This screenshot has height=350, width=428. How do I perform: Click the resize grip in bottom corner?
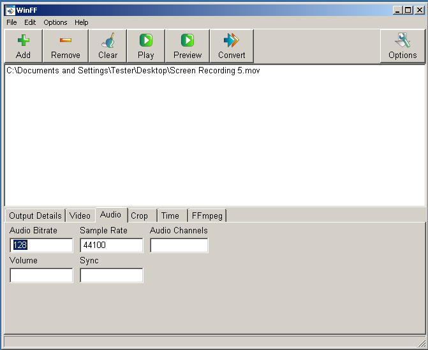pyautogui.click(x=422, y=342)
